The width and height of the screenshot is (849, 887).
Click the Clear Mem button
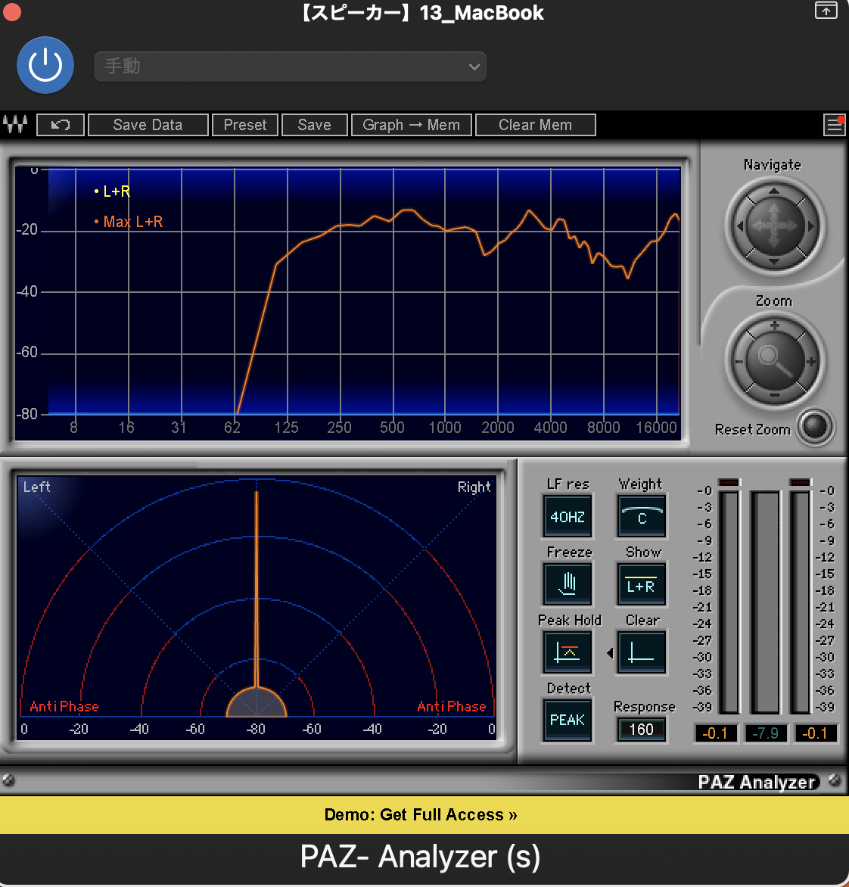(535, 125)
